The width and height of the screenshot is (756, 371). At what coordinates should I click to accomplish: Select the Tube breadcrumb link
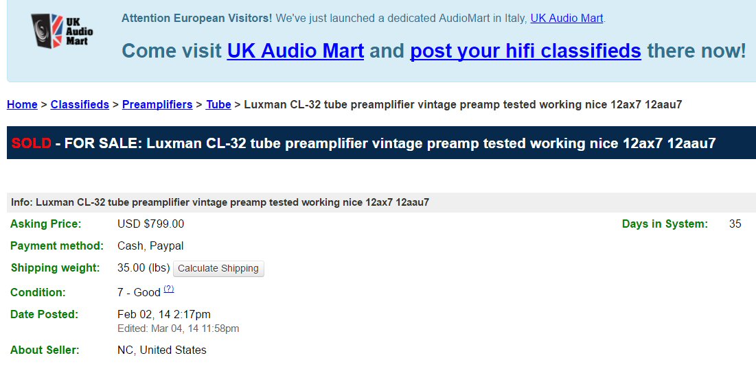tap(218, 105)
